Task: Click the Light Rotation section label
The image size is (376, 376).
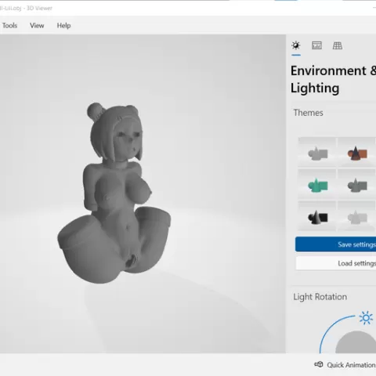Action: pos(320,297)
